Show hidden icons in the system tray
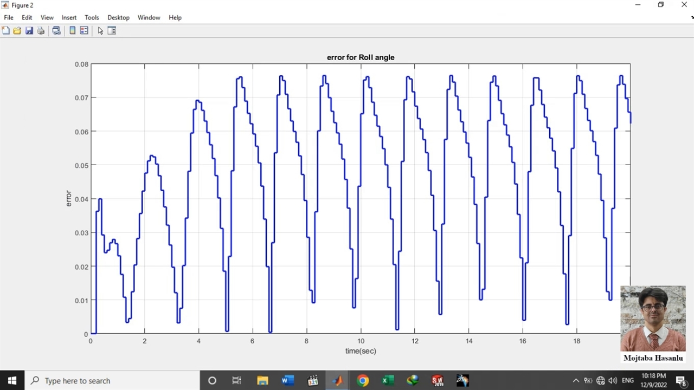This screenshot has width=694, height=390. tap(576, 381)
